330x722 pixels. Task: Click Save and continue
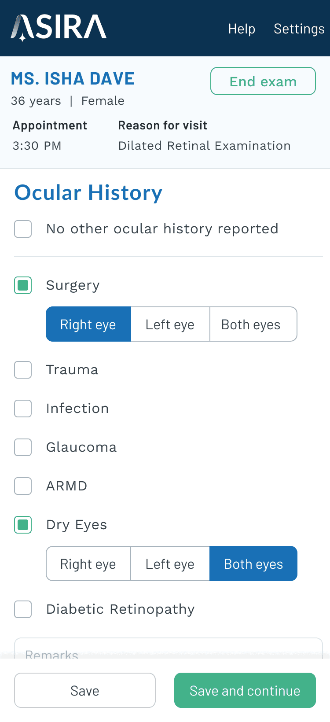(245, 690)
